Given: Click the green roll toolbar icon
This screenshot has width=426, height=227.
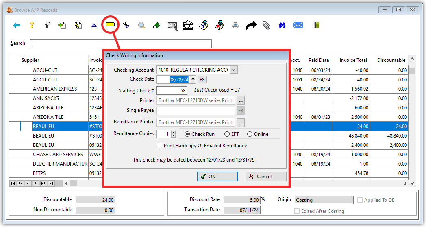Looking at the screenshot, I should (157, 26).
